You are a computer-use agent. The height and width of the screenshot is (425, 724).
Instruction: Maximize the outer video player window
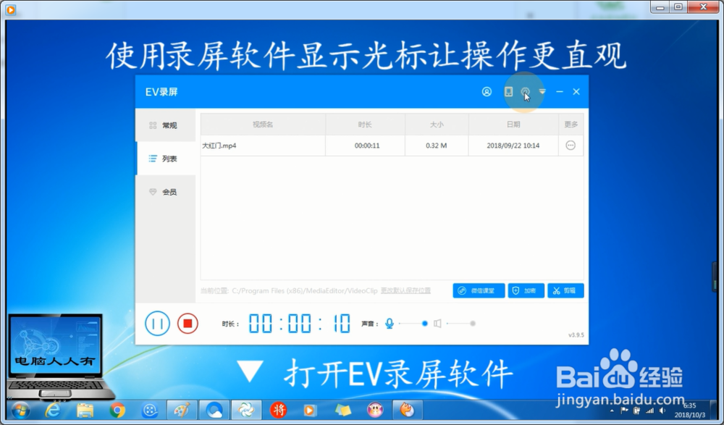coord(678,7)
